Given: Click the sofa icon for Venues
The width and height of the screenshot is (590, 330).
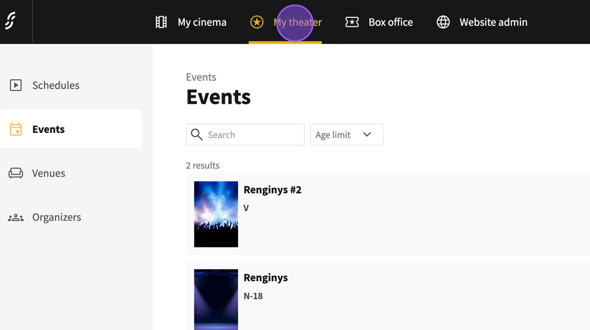Looking at the screenshot, I should click(16, 173).
